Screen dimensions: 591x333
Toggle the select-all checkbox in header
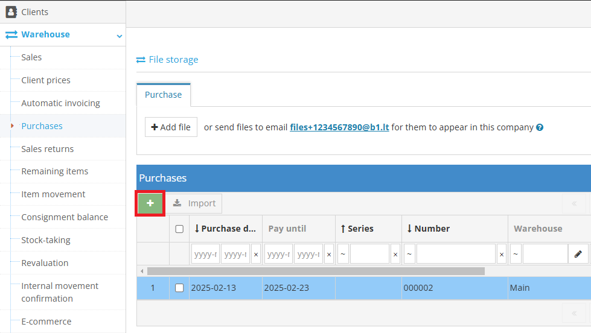click(179, 229)
